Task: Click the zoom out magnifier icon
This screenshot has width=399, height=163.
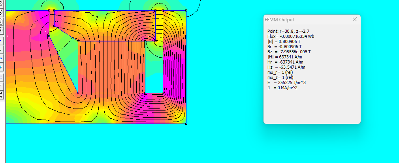Action: 1,12
